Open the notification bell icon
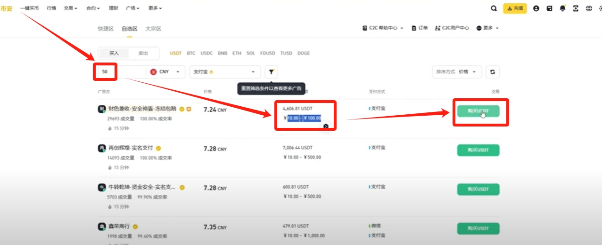The height and width of the screenshot is (245, 602). point(562,8)
